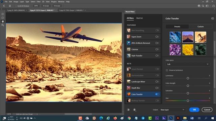Open Microsoft Word from the taskbar

click(x=192, y=118)
